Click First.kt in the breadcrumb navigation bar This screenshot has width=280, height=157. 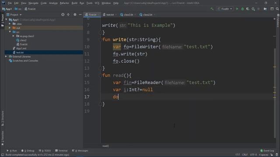click(30, 9)
